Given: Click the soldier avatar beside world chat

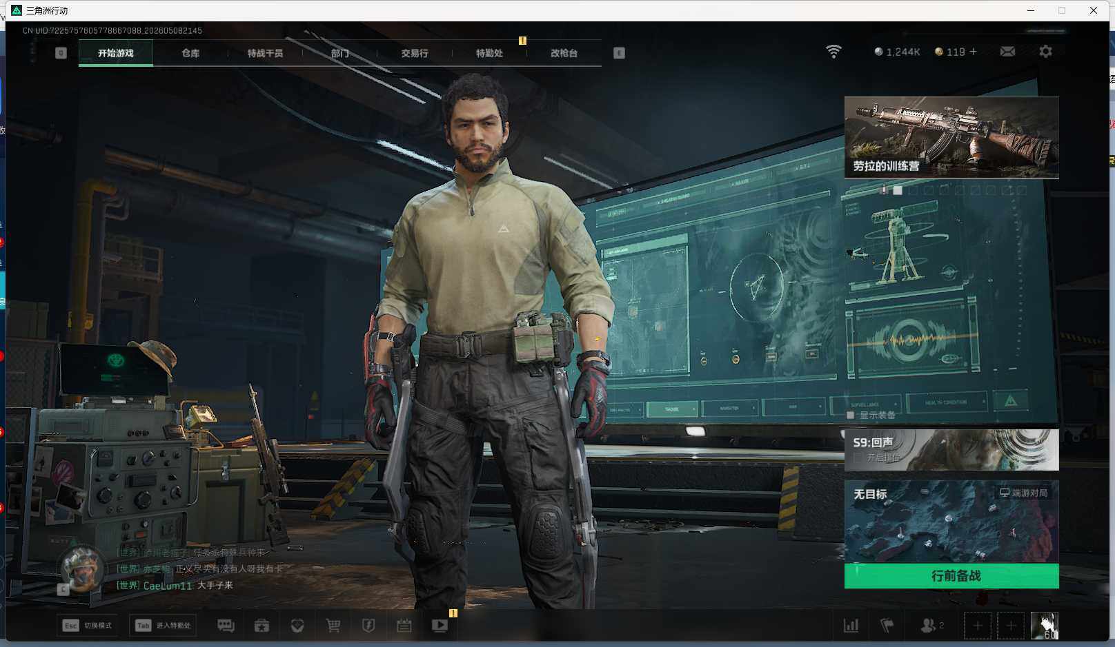Looking at the screenshot, I should tap(82, 569).
